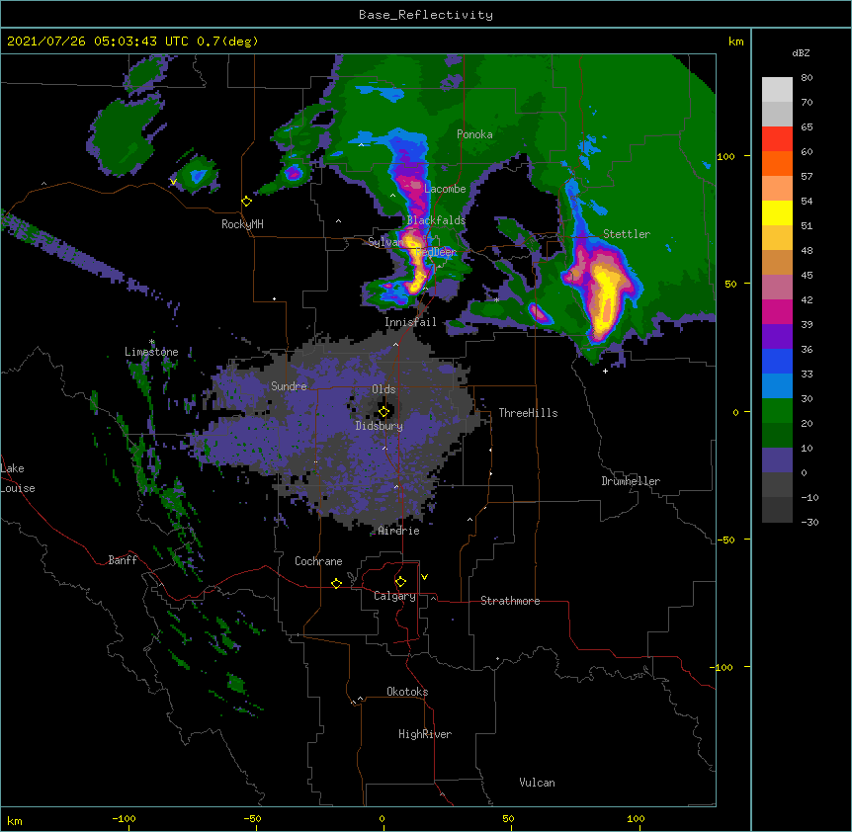This screenshot has height=832, width=852.
Task: Click the Lacombe town label
Action: tap(445, 189)
